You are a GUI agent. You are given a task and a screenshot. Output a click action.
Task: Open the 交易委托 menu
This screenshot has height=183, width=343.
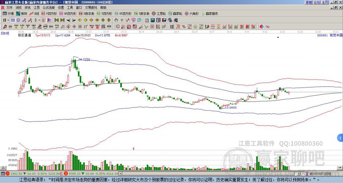coord(91,8)
